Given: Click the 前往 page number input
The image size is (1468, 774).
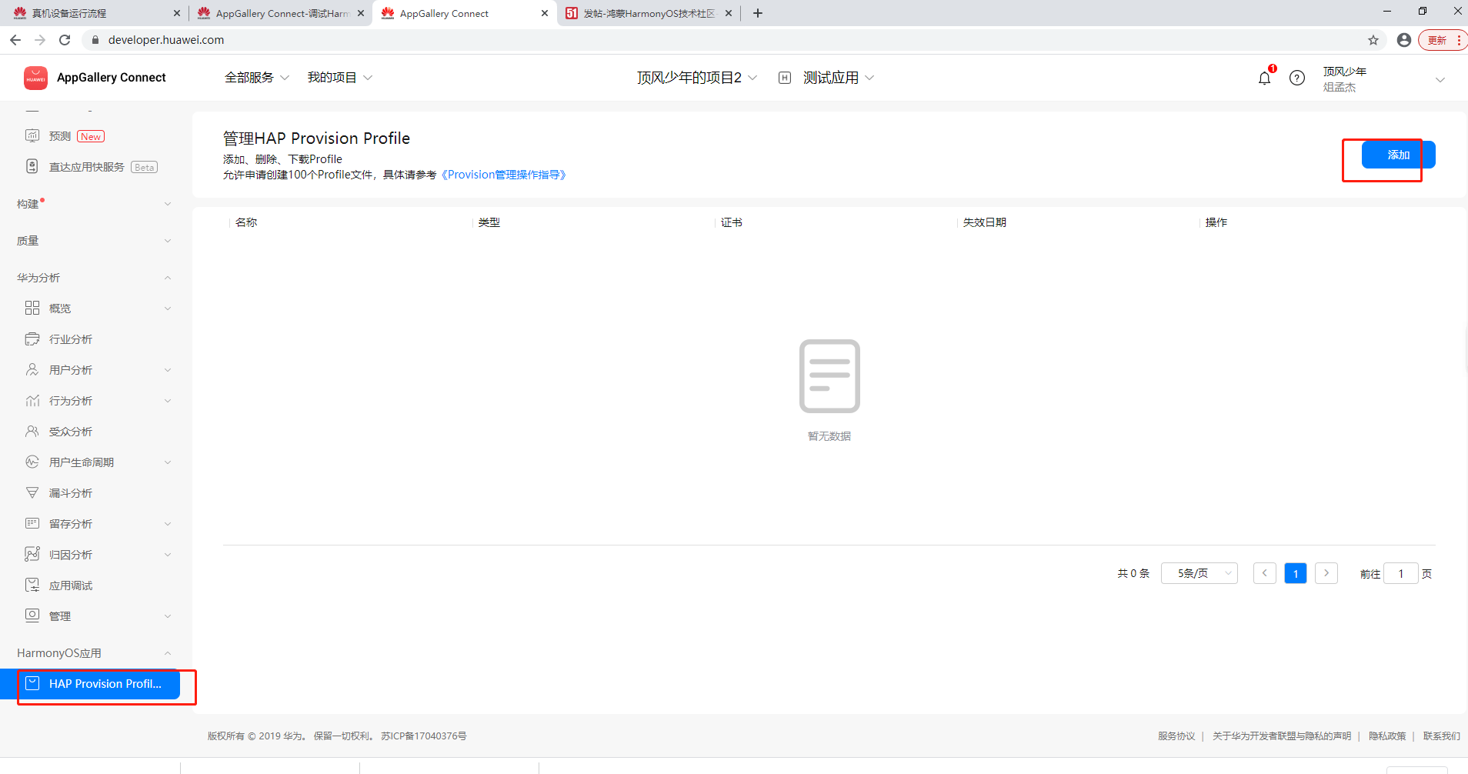Looking at the screenshot, I should tap(1401, 573).
